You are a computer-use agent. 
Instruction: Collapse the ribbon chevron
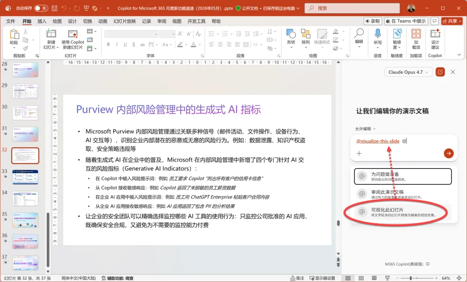click(459, 55)
